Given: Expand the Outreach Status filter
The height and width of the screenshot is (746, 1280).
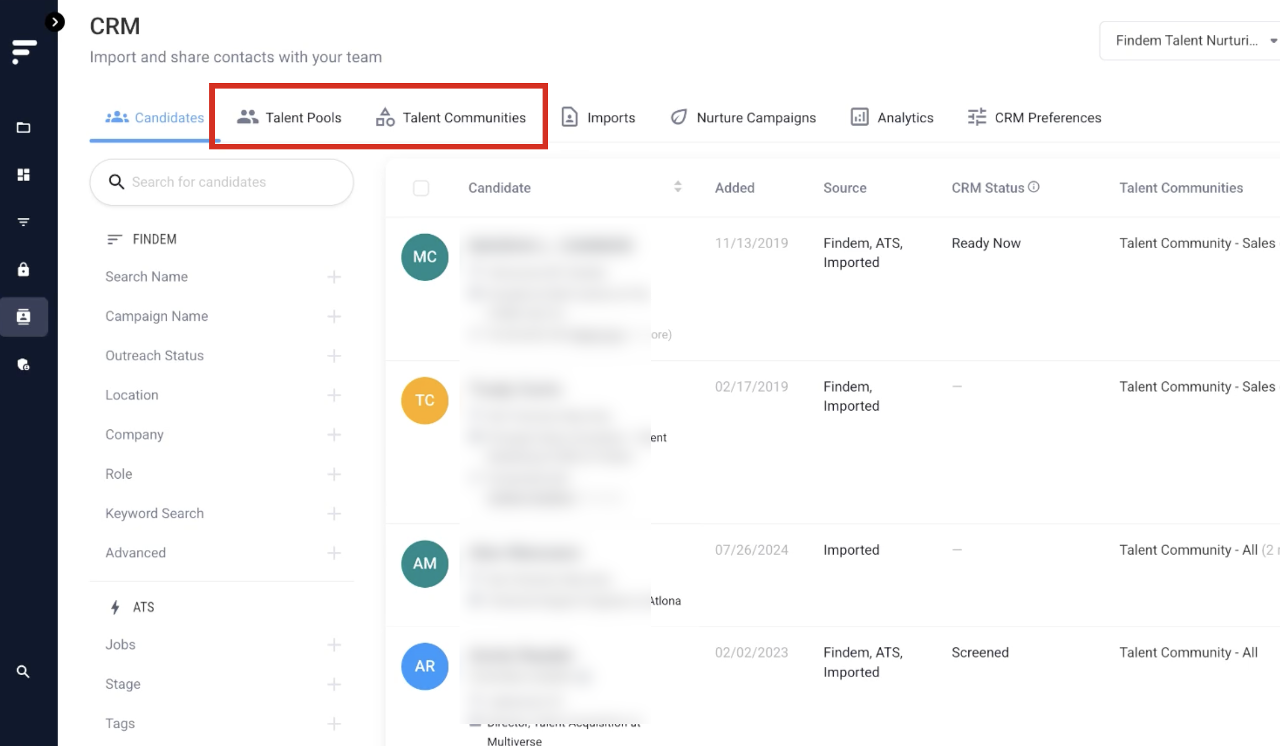Looking at the screenshot, I should tap(334, 355).
